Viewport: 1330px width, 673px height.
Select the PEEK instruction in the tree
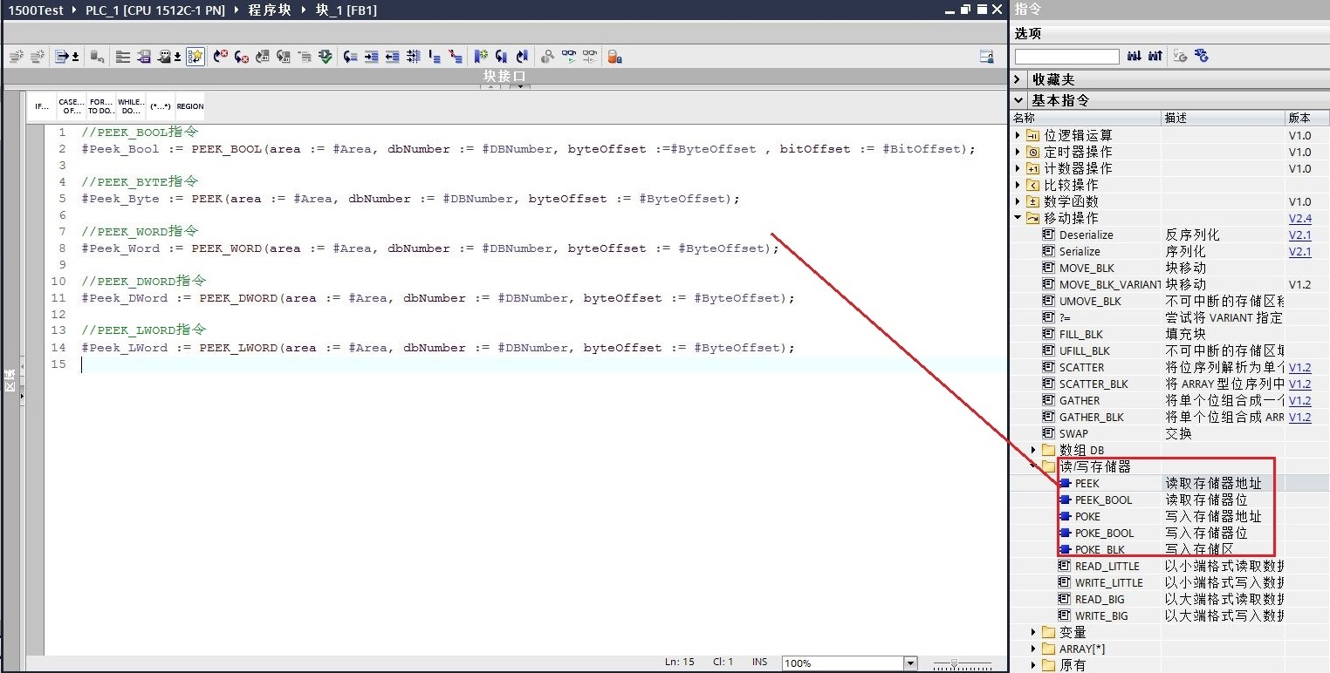[1087, 483]
